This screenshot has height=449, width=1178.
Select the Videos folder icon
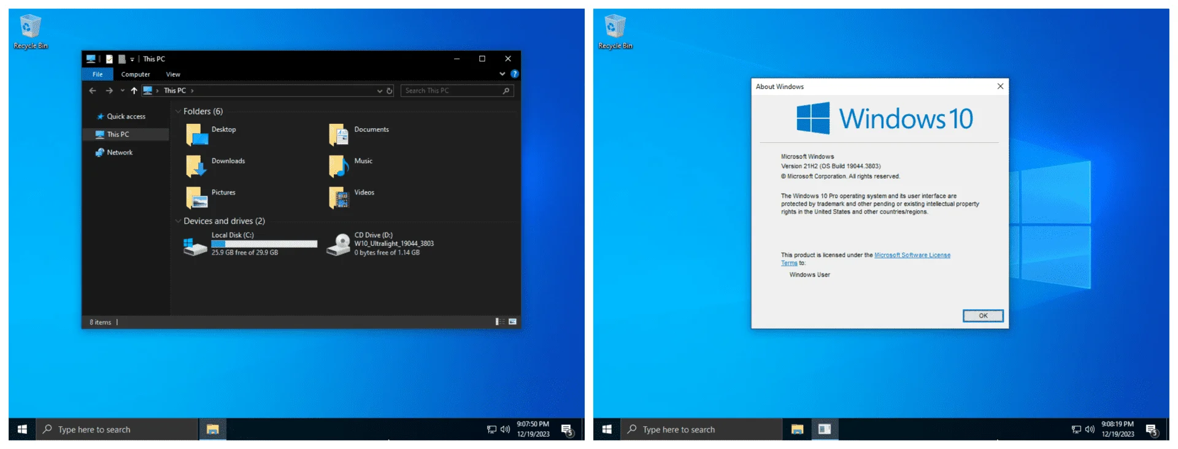tap(339, 198)
